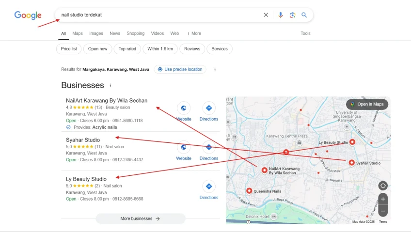This screenshot has height=232, width=411.
Task: Switch to the Web tab
Action: pos(174,33)
